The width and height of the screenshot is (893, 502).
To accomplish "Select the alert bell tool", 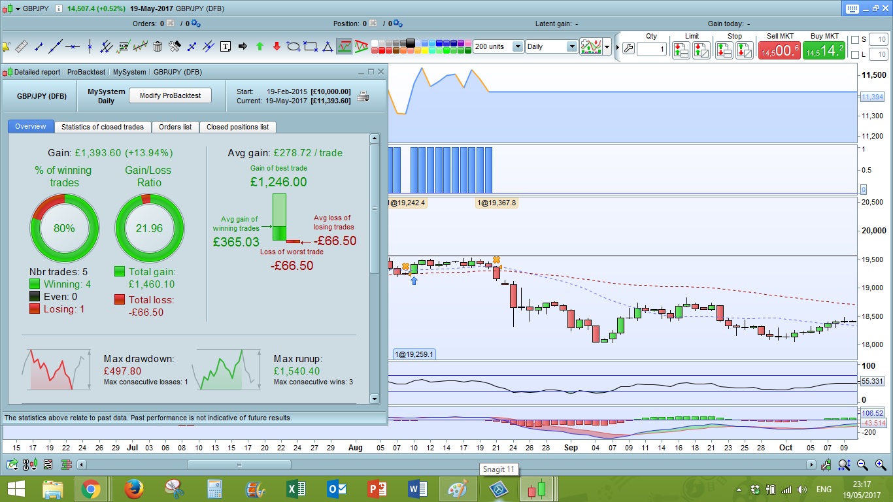I will pos(6,46).
